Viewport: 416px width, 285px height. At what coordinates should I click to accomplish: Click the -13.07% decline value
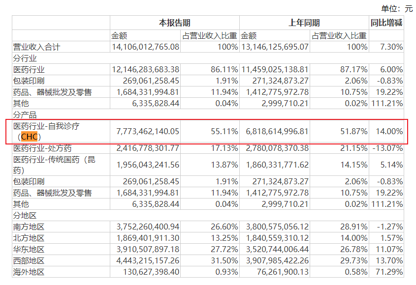387,148
